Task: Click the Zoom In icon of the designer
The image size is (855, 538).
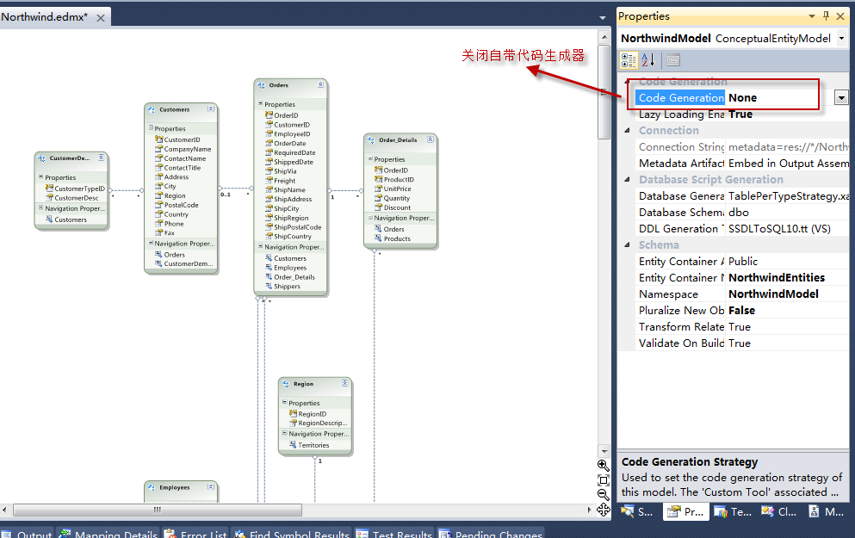Action: 603,465
